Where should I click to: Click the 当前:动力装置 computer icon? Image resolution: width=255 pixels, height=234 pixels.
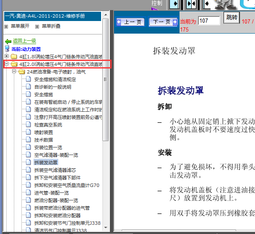[7, 48]
